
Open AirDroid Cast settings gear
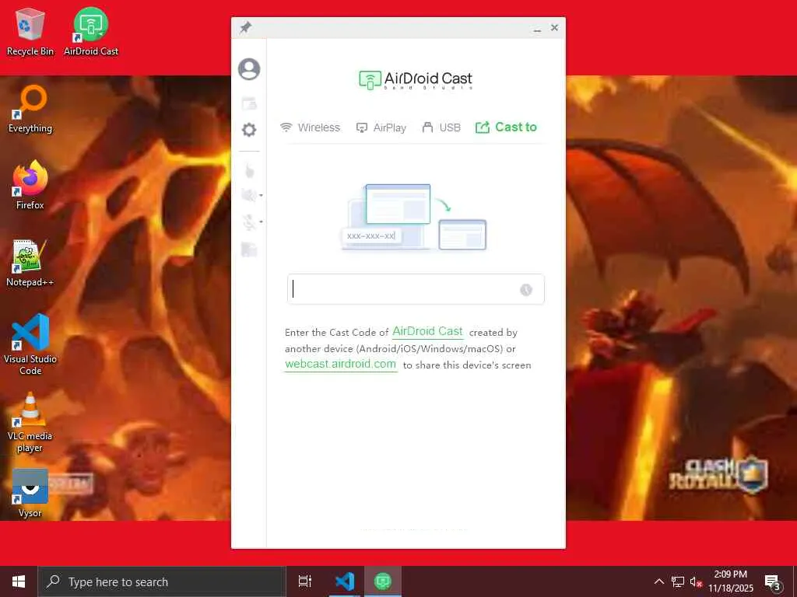coord(249,130)
